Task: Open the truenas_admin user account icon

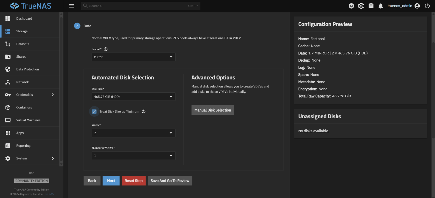Action: 417,6
